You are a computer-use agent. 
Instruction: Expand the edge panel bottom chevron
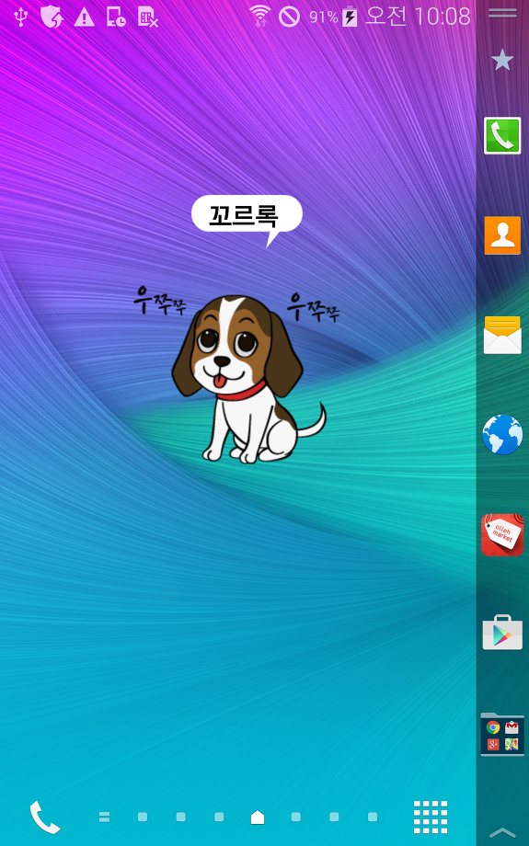tap(502, 832)
